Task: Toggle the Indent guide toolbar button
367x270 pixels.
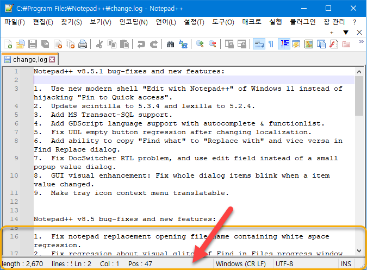Action: point(284,44)
